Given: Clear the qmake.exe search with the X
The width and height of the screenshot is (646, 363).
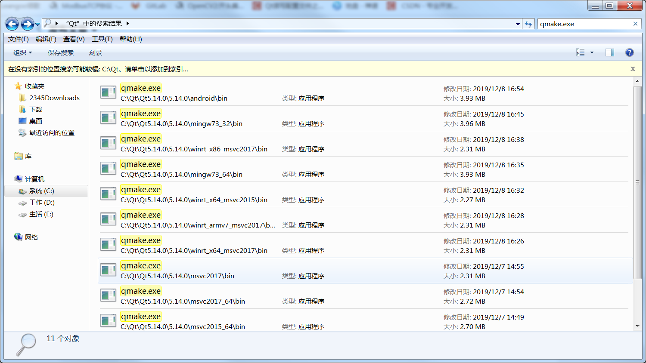Looking at the screenshot, I should 635,24.
